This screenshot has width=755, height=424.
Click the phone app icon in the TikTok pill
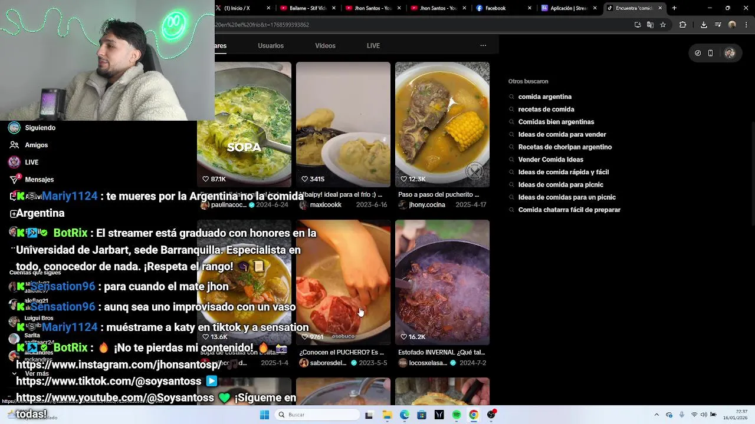tap(710, 53)
